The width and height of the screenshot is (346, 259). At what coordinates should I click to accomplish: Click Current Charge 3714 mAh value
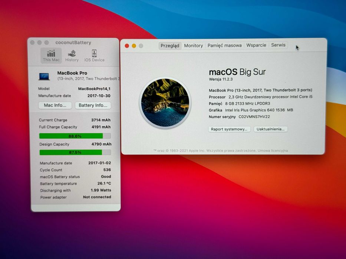(101, 120)
